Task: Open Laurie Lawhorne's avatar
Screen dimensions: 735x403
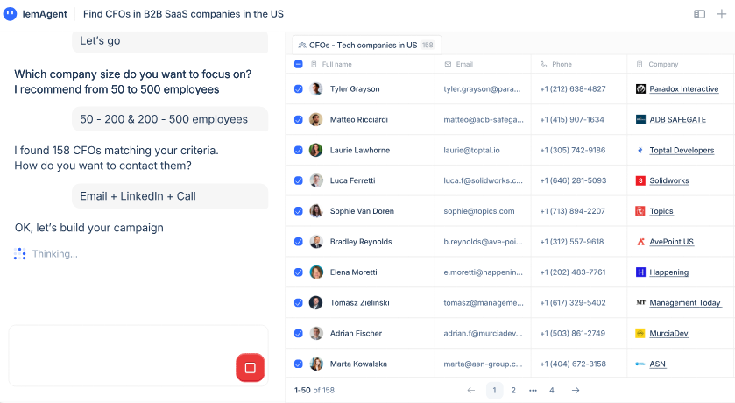Action: pos(316,150)
